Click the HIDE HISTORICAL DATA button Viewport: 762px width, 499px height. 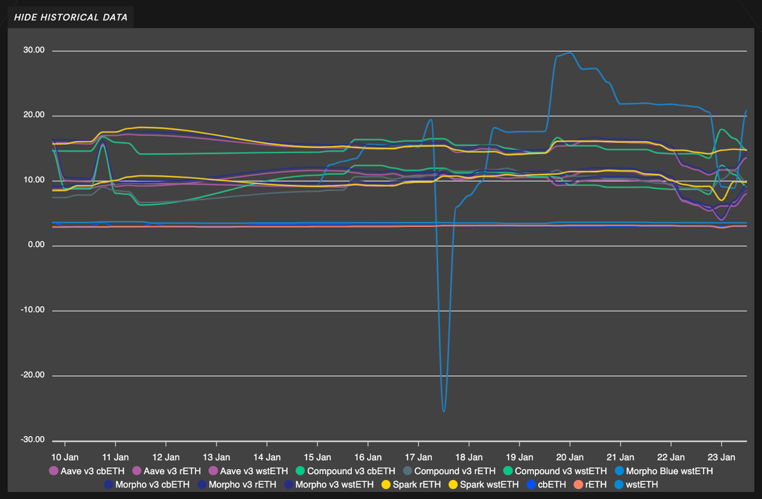point(70,17)
